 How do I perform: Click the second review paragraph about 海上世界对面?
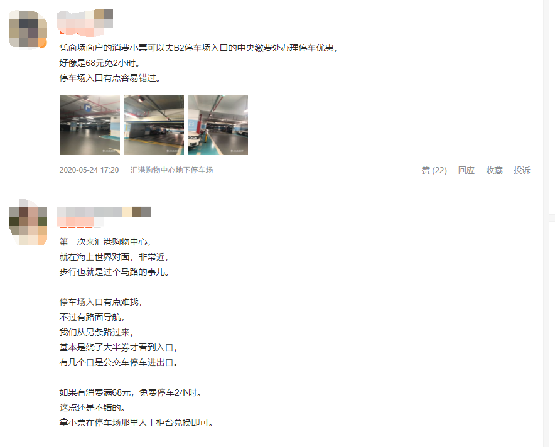coord(113,257)
